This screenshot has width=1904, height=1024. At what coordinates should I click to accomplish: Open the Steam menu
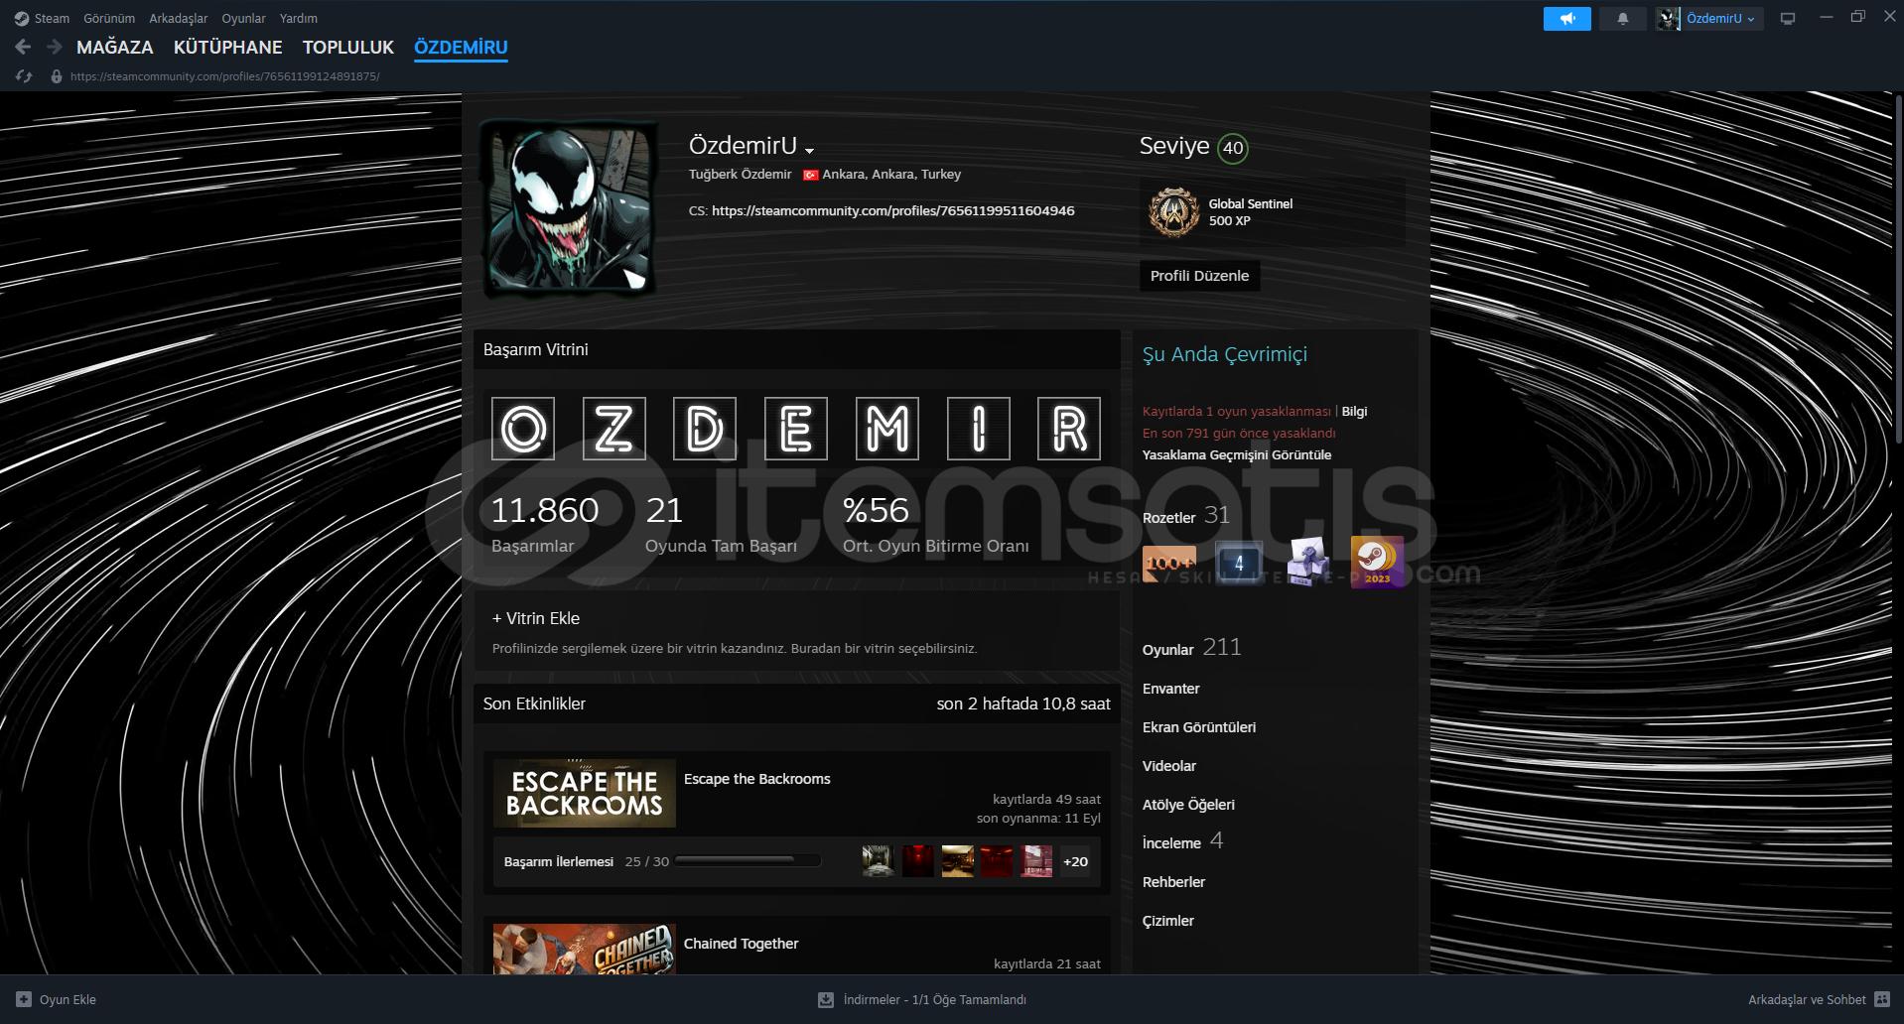[52, 18]
